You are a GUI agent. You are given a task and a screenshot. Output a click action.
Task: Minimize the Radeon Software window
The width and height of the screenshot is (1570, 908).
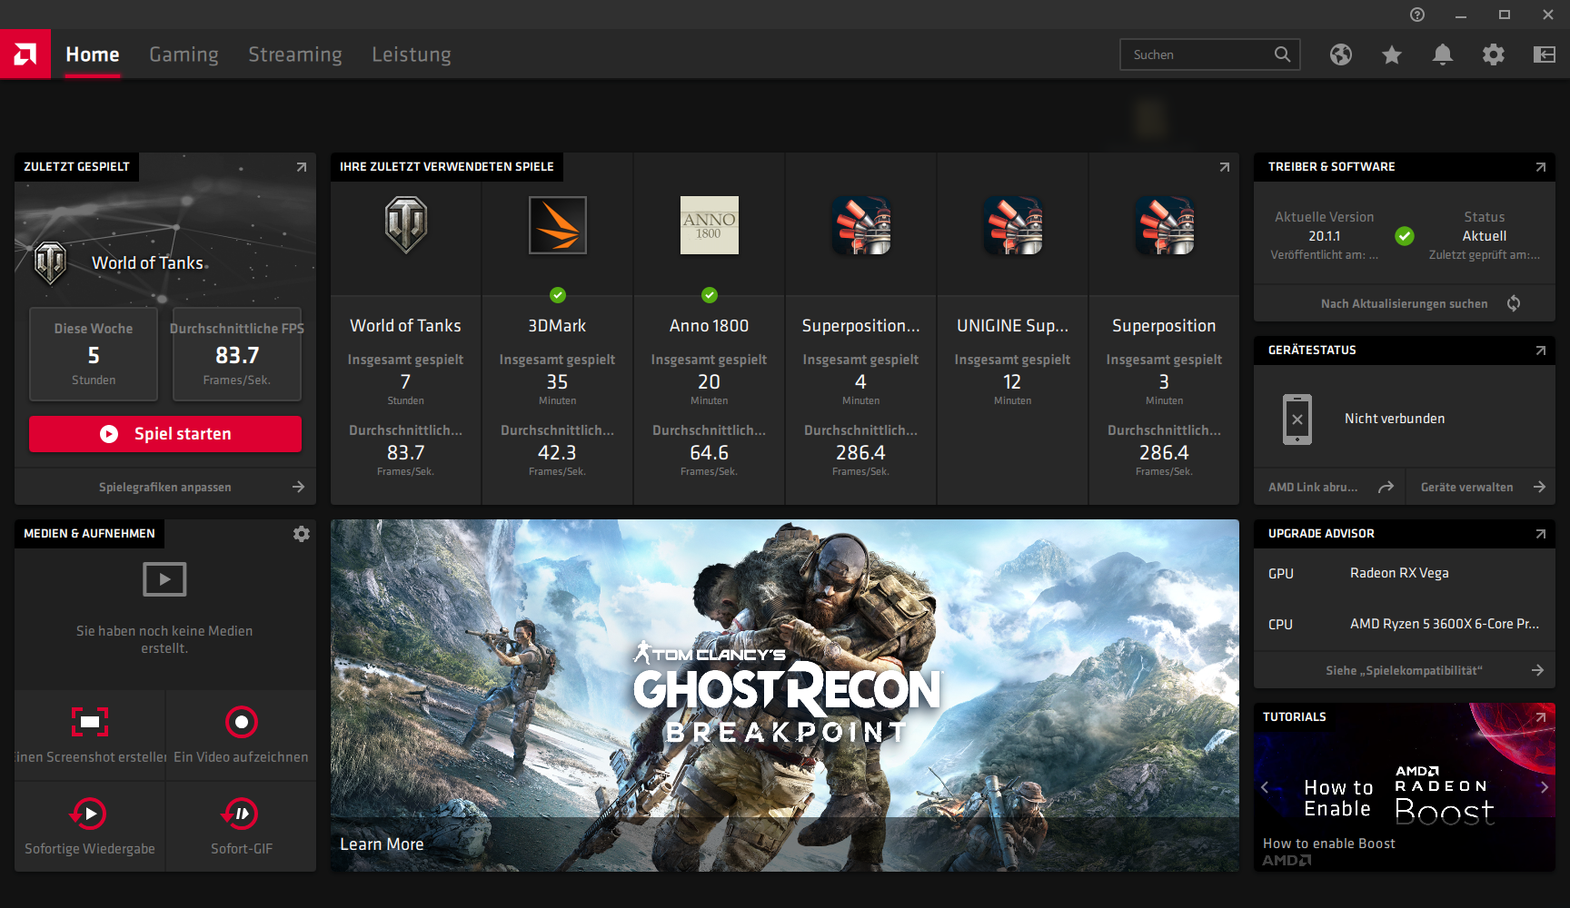(x=1461, y=15)
